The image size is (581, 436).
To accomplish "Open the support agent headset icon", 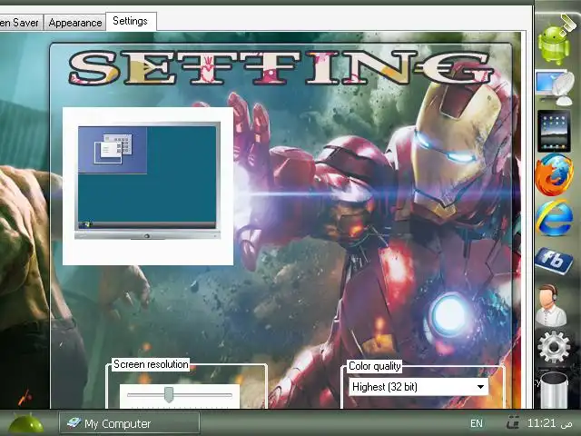I will point(551,305).
